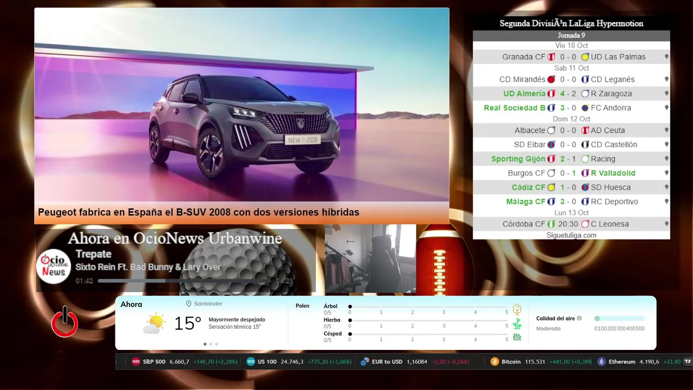Click the 'C Leonesa' team name

tap(609, 224)
